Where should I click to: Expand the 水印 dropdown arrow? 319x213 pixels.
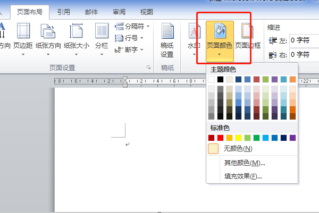194,55
